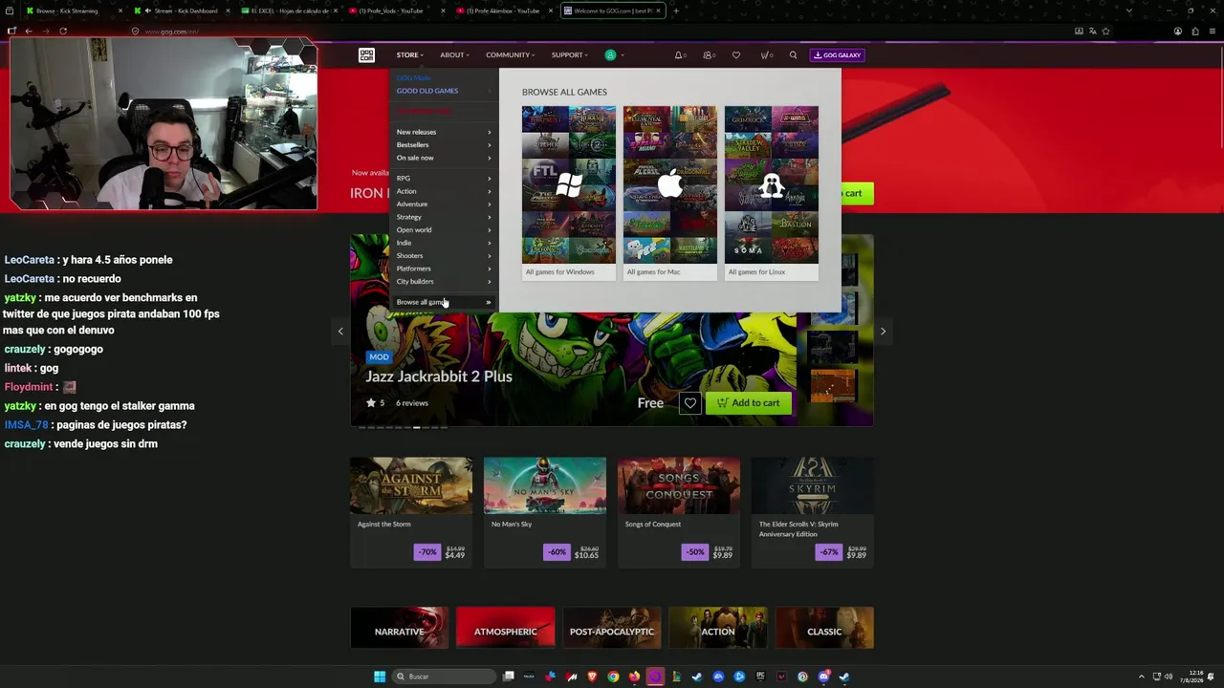1224x688 pixels.
Task: Open Discord from the taskbar
Action: click(x=823, y=677)
